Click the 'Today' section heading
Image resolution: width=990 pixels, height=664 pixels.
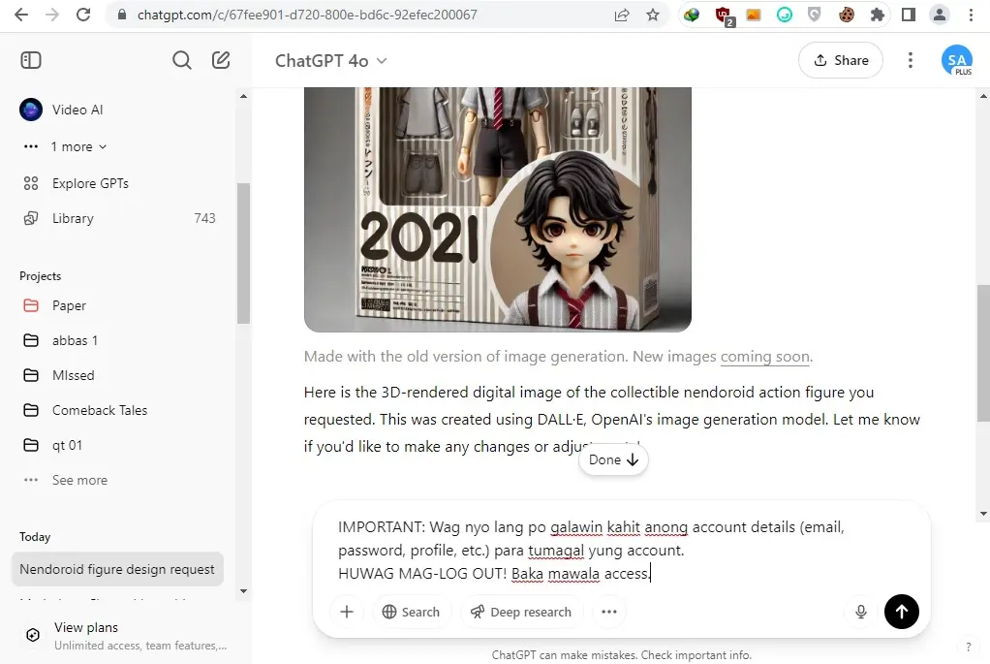point(35,537)
